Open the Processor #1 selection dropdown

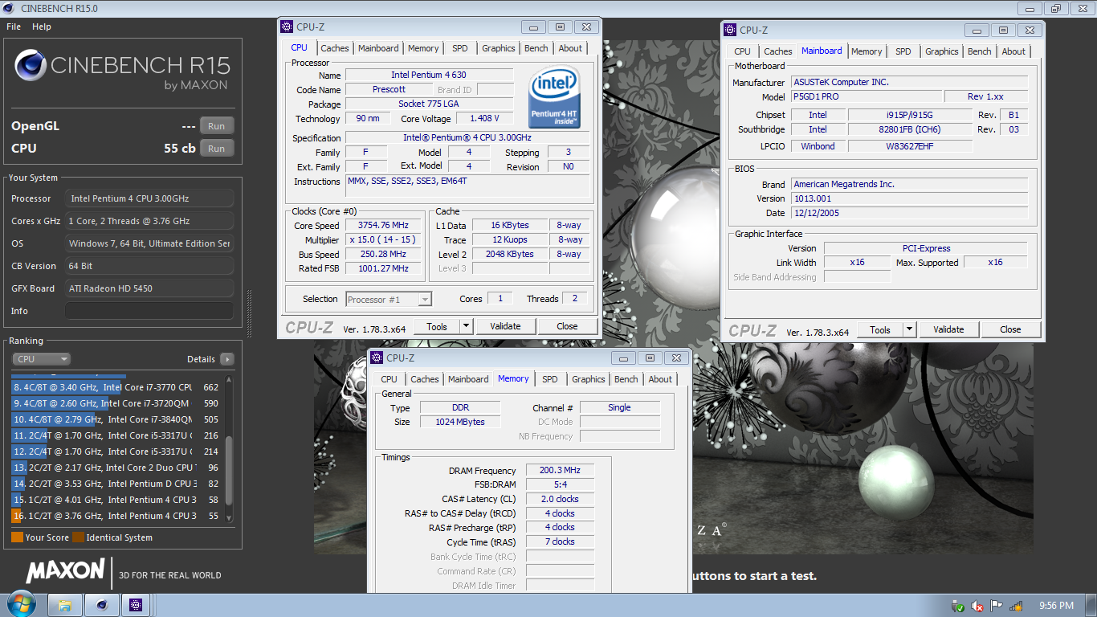tap(389, 299)
